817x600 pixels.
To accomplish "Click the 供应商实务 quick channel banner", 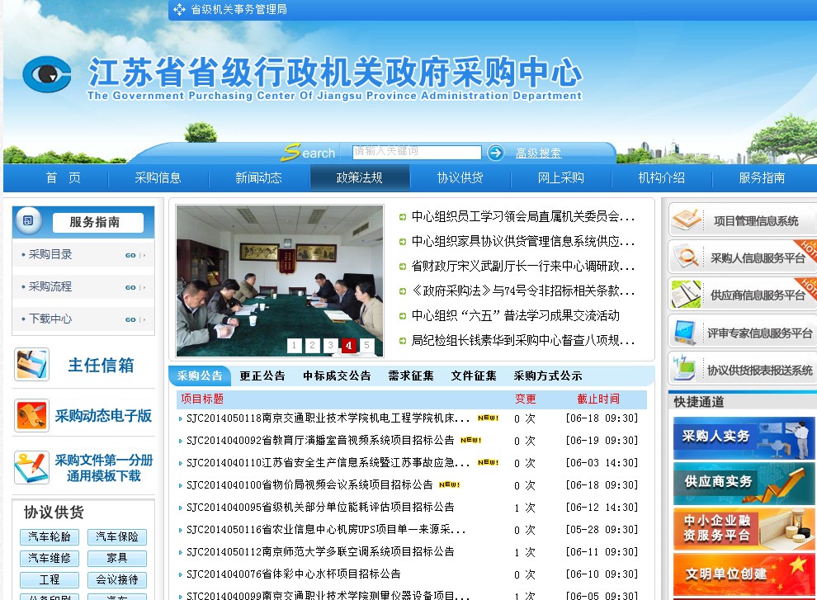I will (744, 484).
